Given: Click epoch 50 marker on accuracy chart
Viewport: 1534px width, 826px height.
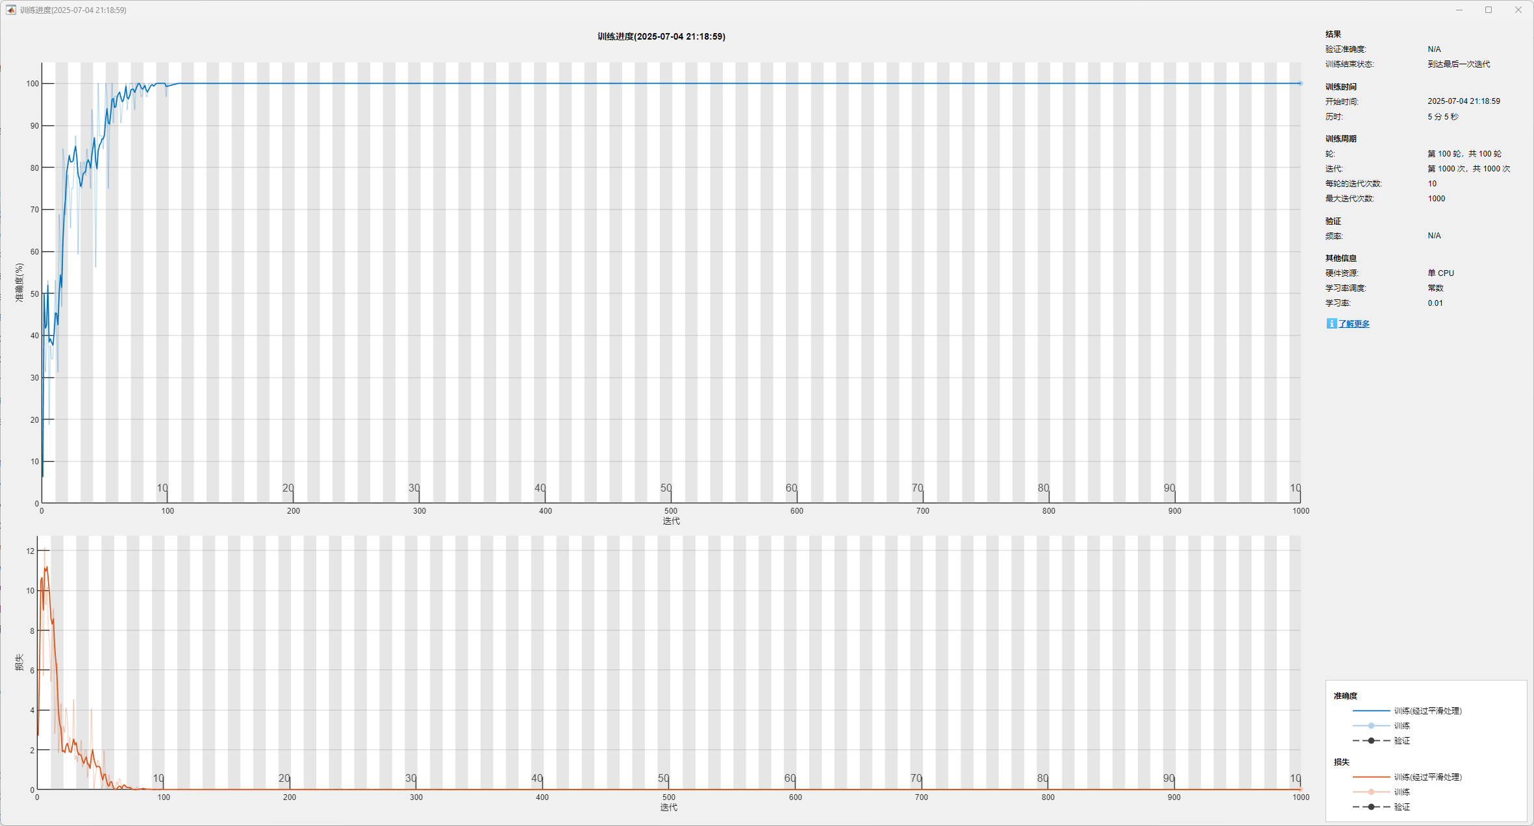Looking at the screenshot, I should [x=666, y=488].
